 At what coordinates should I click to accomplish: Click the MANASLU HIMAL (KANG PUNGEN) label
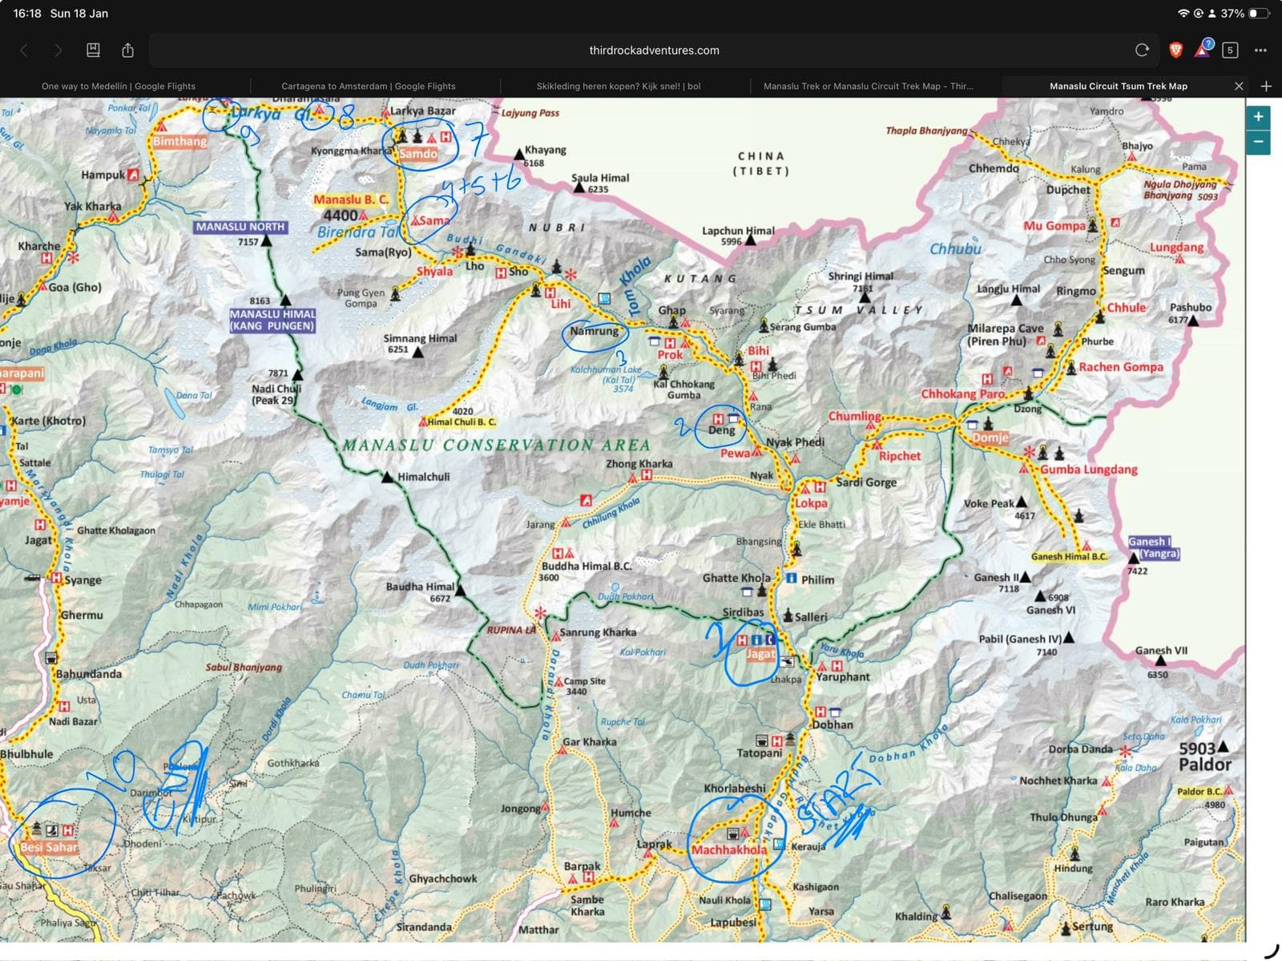(272, 320)
